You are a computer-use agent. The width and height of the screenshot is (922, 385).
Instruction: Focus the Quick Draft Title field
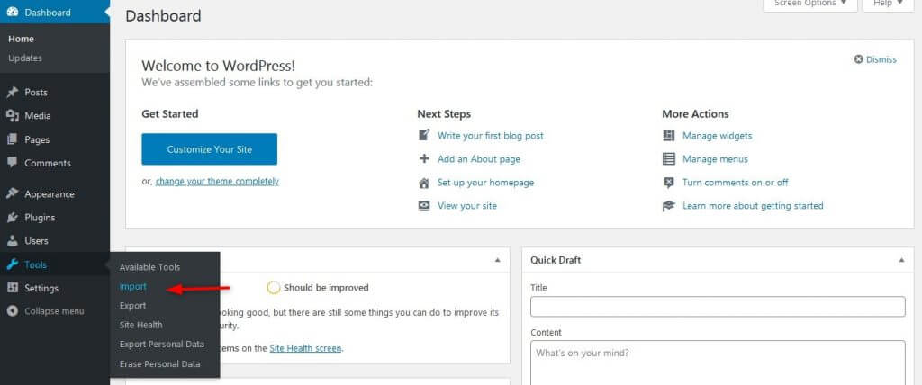[718, 306]
